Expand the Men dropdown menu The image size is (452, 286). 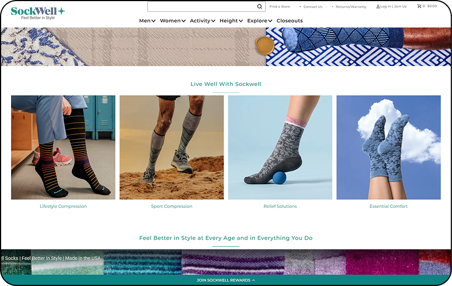[x=147, y=21]
